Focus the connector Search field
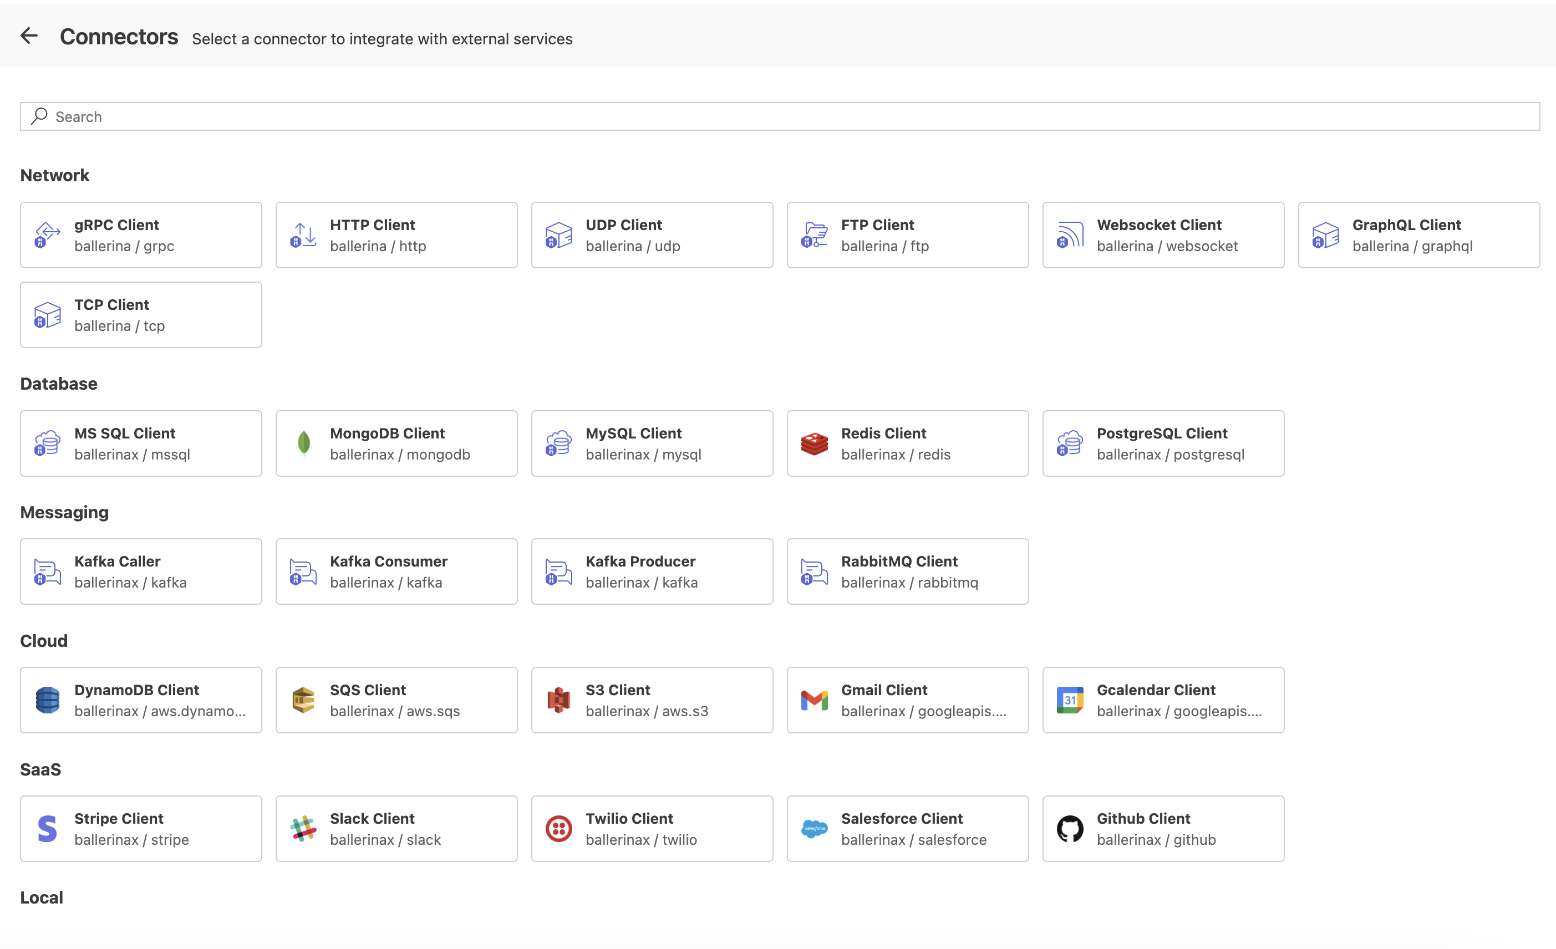This screenshot has width=1556, height=949. click(780, 117)
